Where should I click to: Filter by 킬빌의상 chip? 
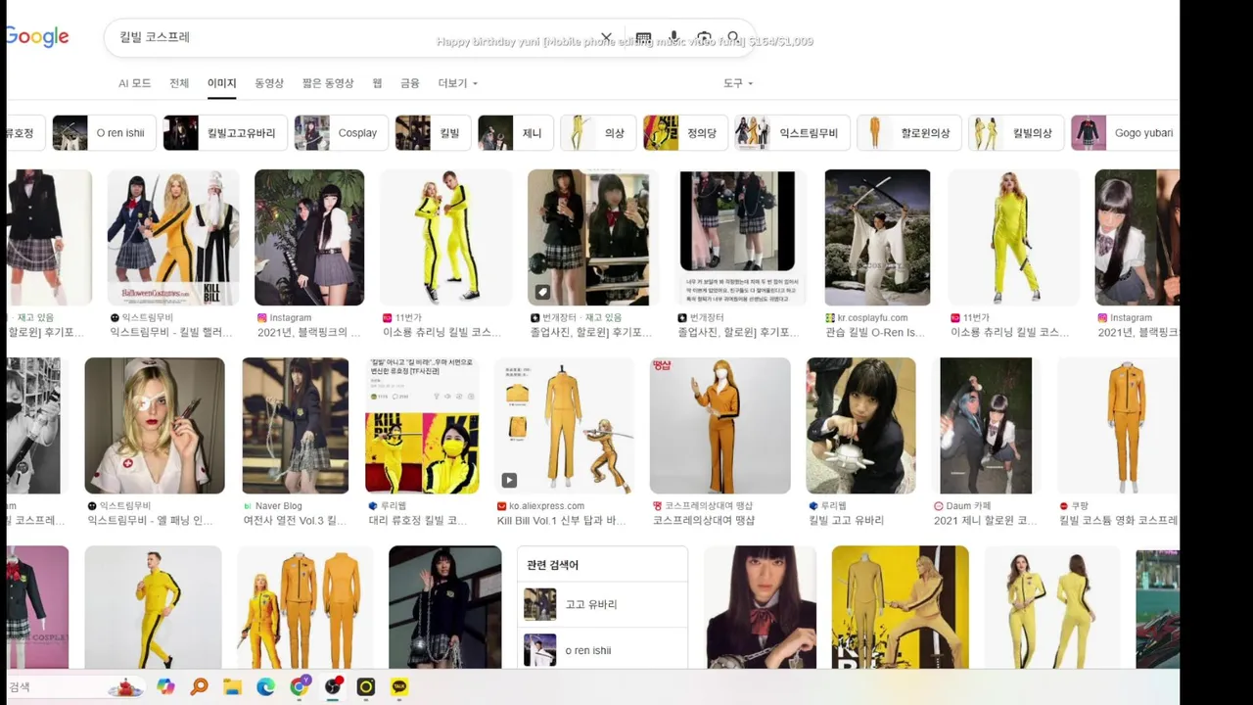click(1016, 132)
